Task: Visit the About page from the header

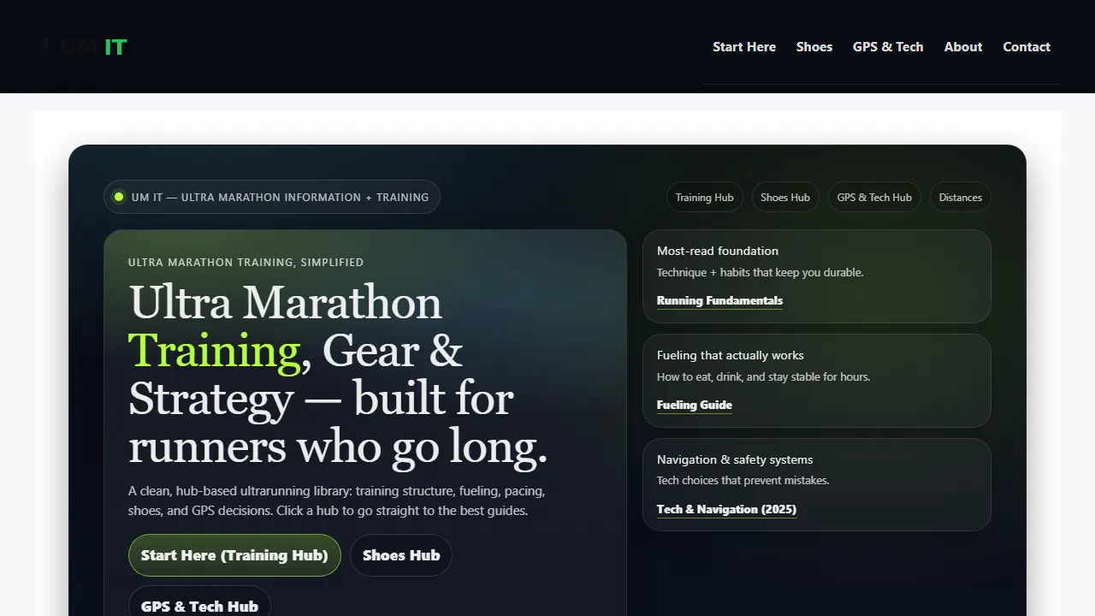Action: (962, 47)
